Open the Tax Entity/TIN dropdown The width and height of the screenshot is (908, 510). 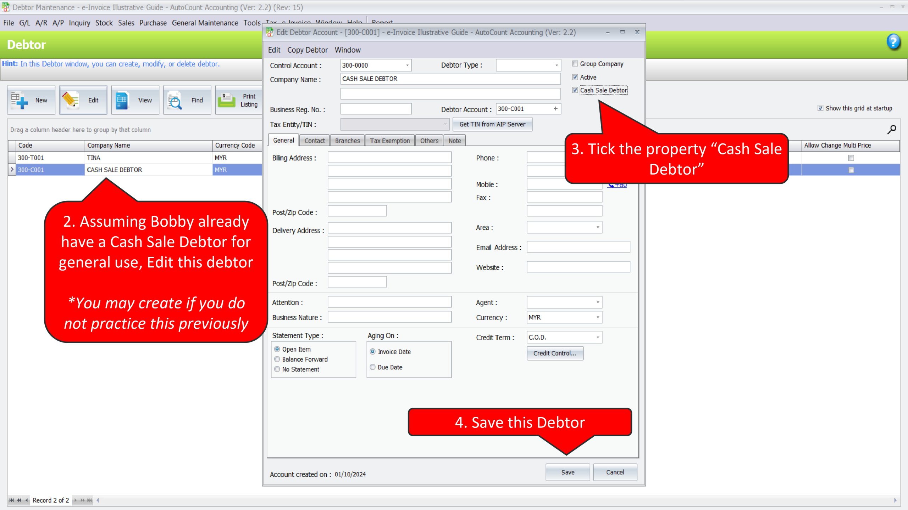pos(445,124)
